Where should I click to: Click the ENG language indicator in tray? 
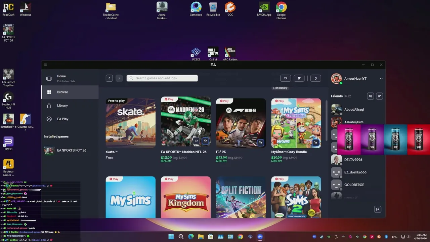click(395, 237)
